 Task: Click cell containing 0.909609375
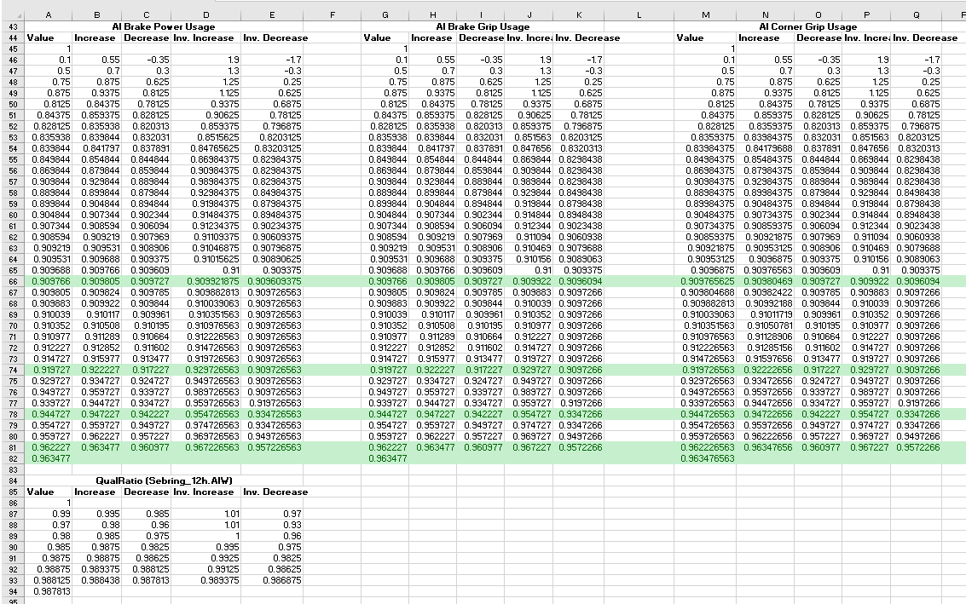[272, 281]
